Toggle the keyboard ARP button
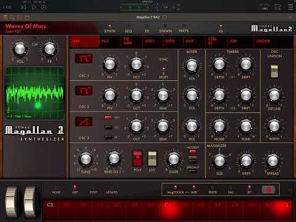Image resolution: width=296 pixels, height=222 pixels. click(75, 190)
